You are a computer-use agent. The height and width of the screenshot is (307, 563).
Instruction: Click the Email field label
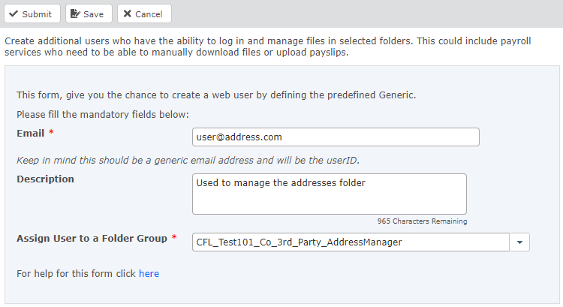pyautogui.click(x=30, y=133)
